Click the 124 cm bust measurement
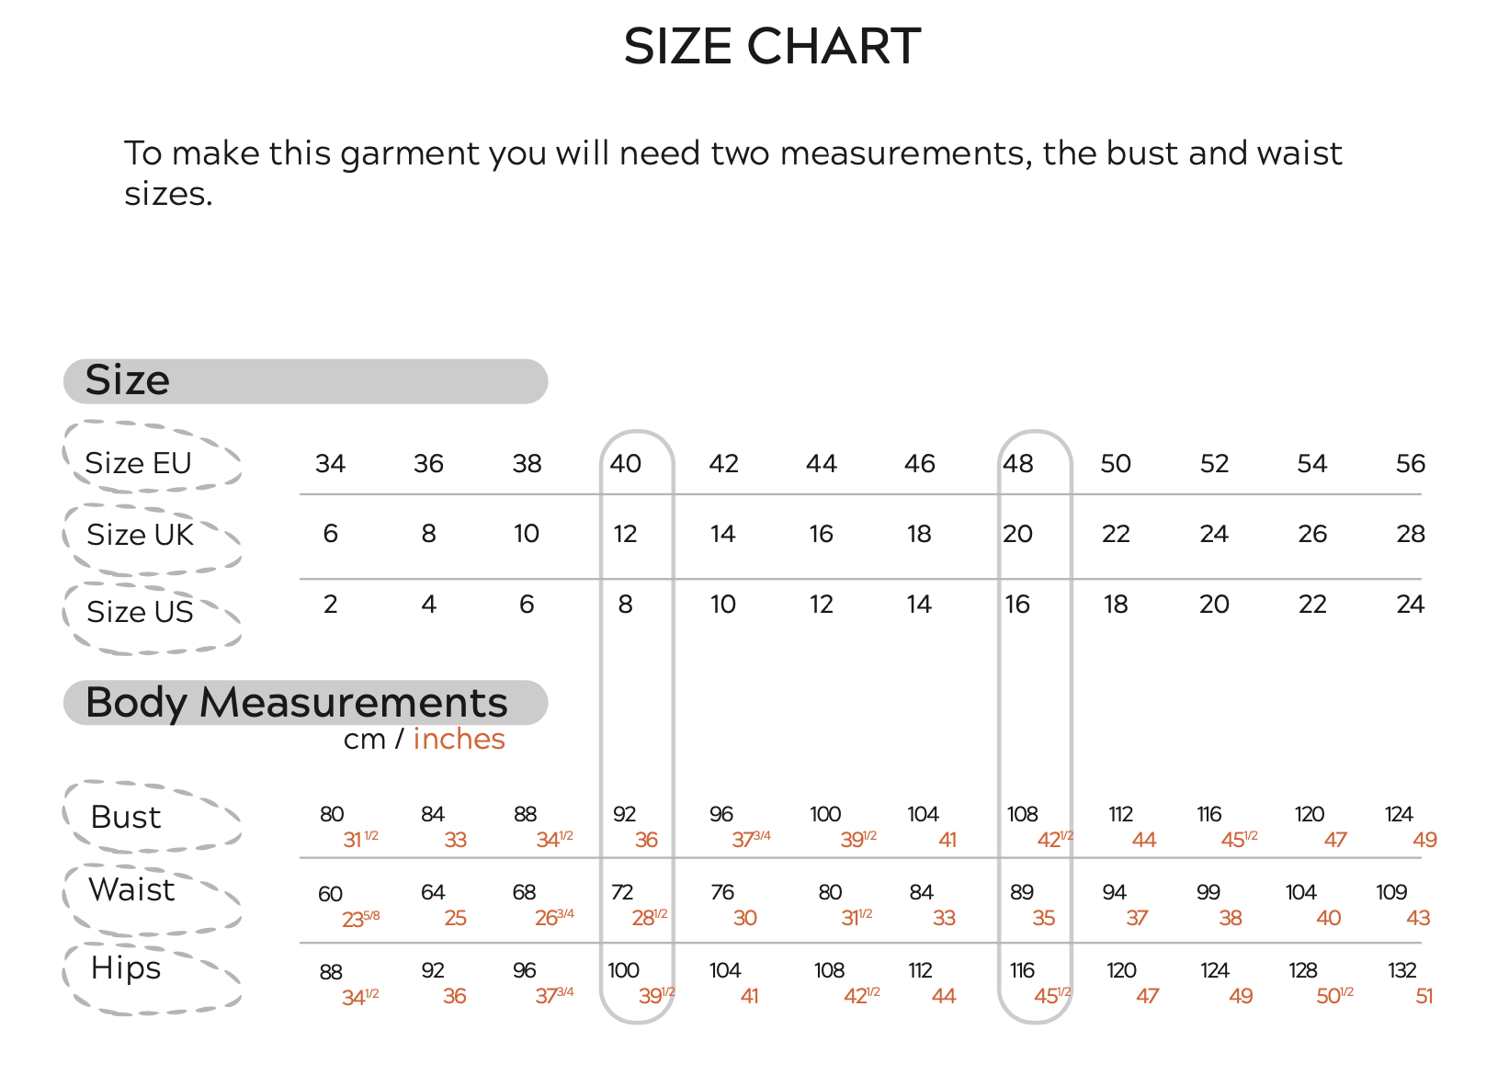The image size is (1509, 1086). click(x=1399, y=815)
